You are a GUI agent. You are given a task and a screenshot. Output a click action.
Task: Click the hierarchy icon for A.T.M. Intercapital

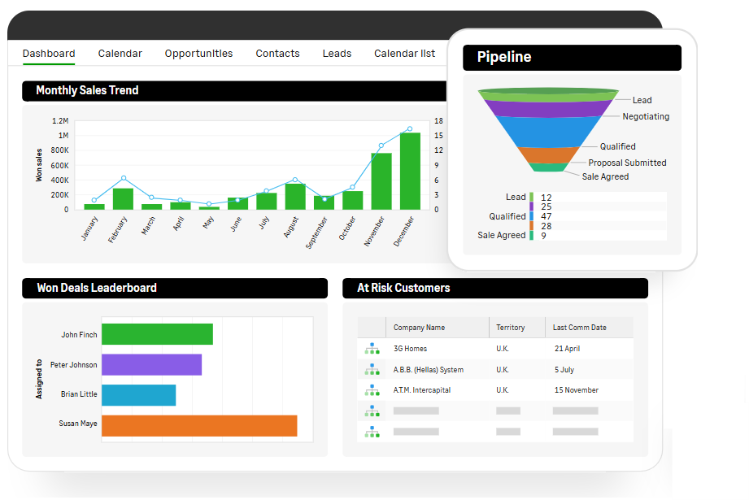pyautogui.click(x=372, y=389)
